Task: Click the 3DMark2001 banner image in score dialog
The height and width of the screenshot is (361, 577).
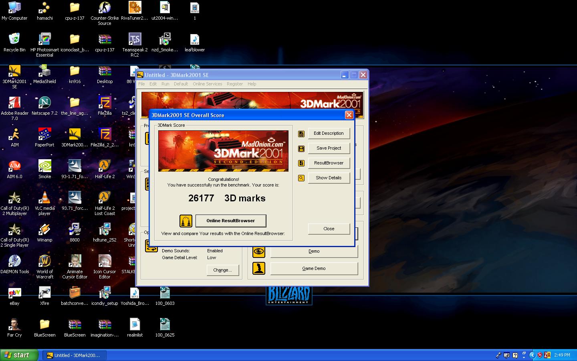Action: 223,151
